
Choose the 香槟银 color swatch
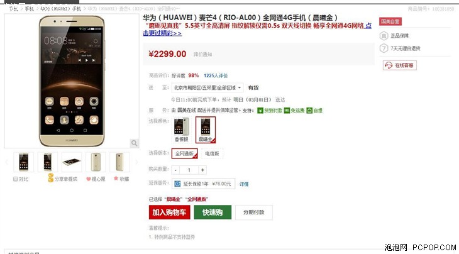182,130
